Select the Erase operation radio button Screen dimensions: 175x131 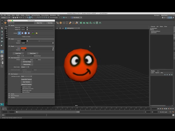[x=29, y=60]
